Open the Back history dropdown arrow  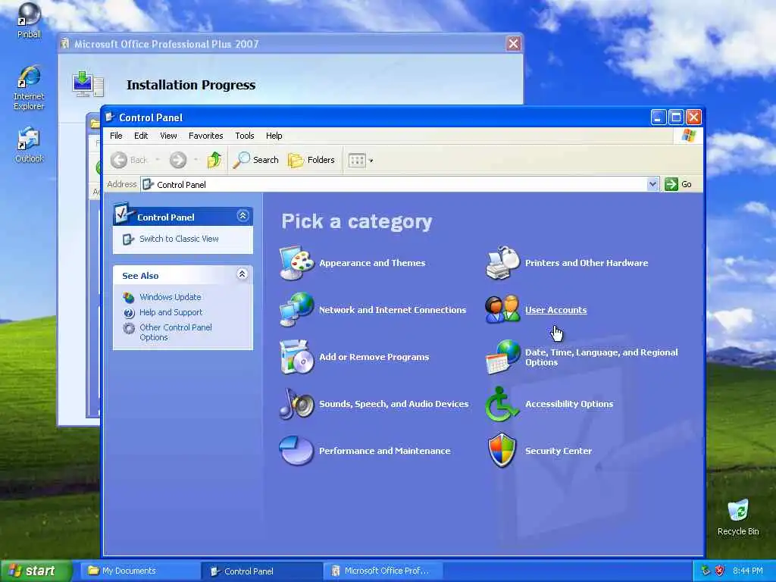pyautogui.click(x=158, y=160)
